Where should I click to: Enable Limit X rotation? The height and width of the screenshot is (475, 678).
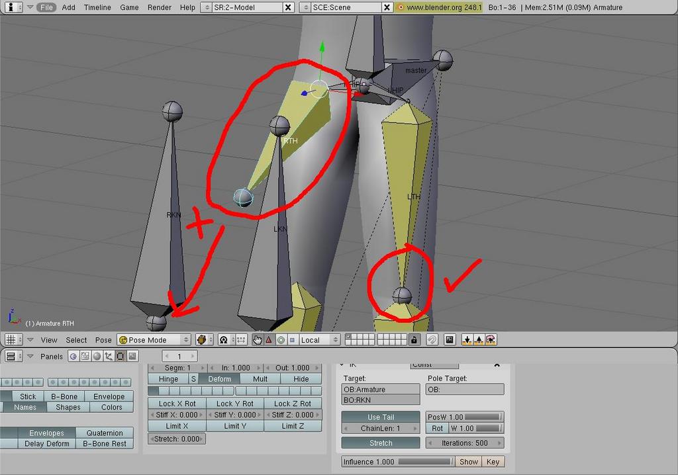coord(177,426)
